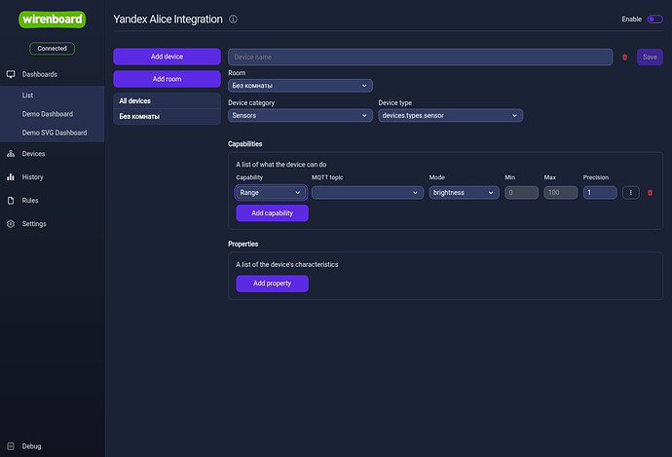The image size is (672, 457).
Task: Click the Add device button
Action: coord(167,57)
